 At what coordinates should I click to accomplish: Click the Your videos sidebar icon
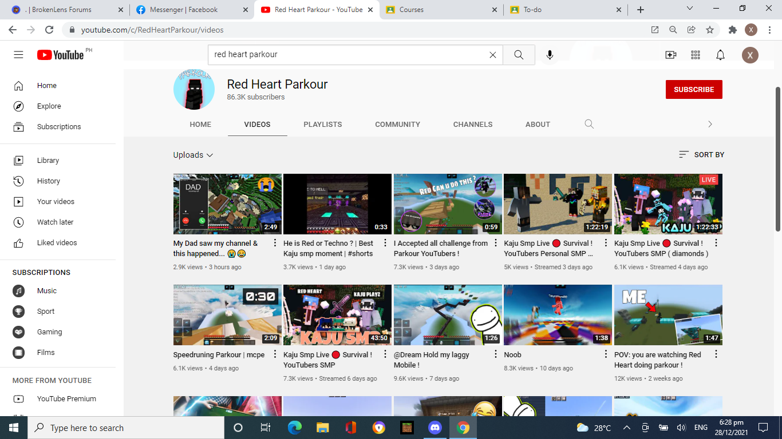click(x=19, y=202)
